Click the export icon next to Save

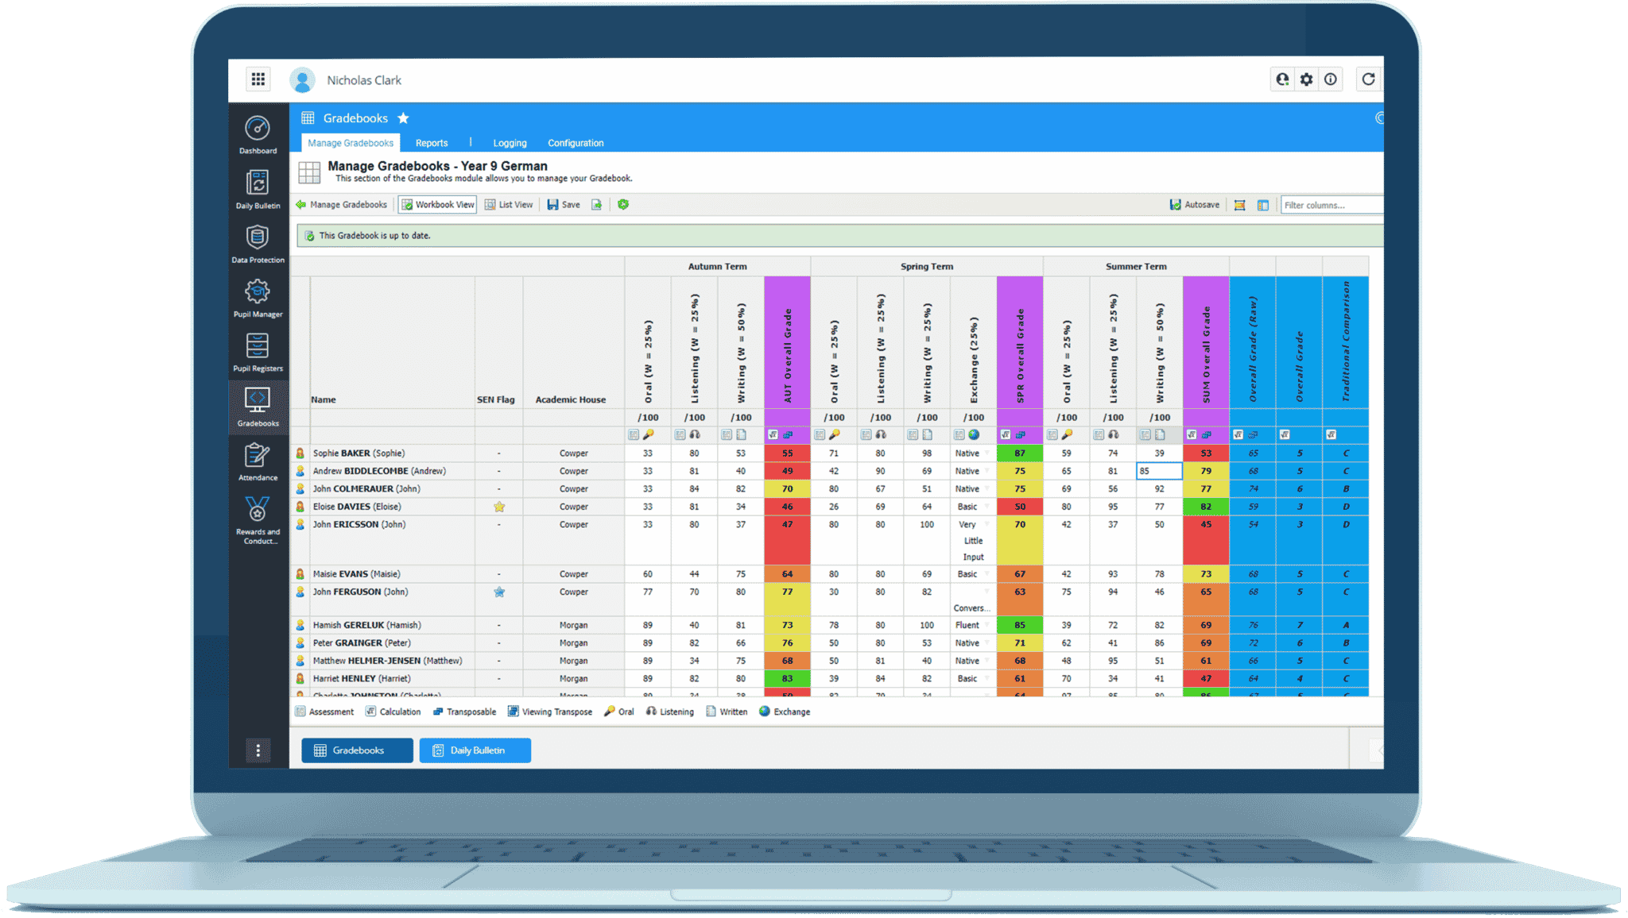(x=596, y=205)
